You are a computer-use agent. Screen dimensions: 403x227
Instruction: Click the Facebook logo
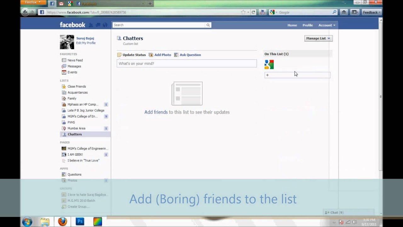click(72, 25)
